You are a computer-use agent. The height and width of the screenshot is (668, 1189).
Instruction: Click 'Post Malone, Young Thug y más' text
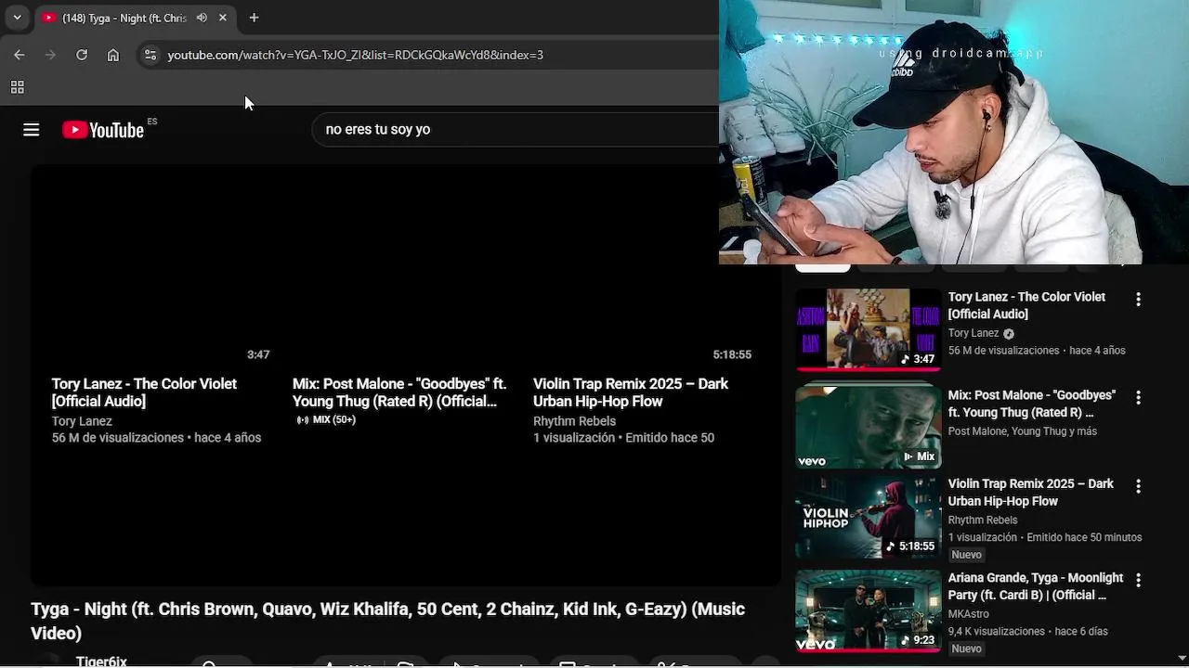point(1022,431)
